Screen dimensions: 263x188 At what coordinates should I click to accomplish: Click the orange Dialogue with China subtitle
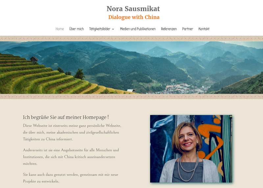[134, 17]
